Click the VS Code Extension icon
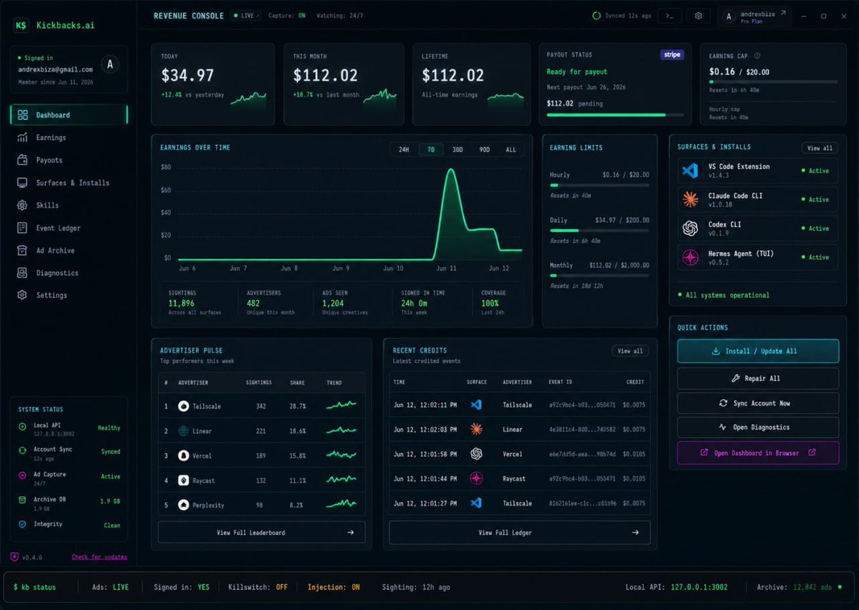The image size is (859, 610). (x=690, y=171)
